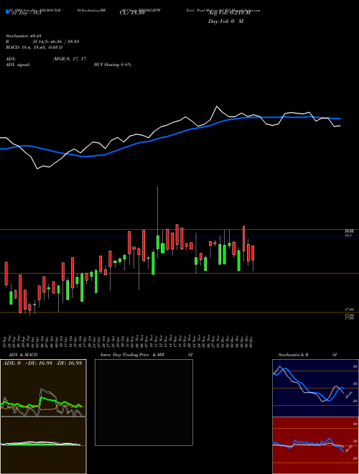Click the 'Stochastics & R SI' panel title
The width and height of the screenshot is (359, 474).
click(x=307, y=355)
